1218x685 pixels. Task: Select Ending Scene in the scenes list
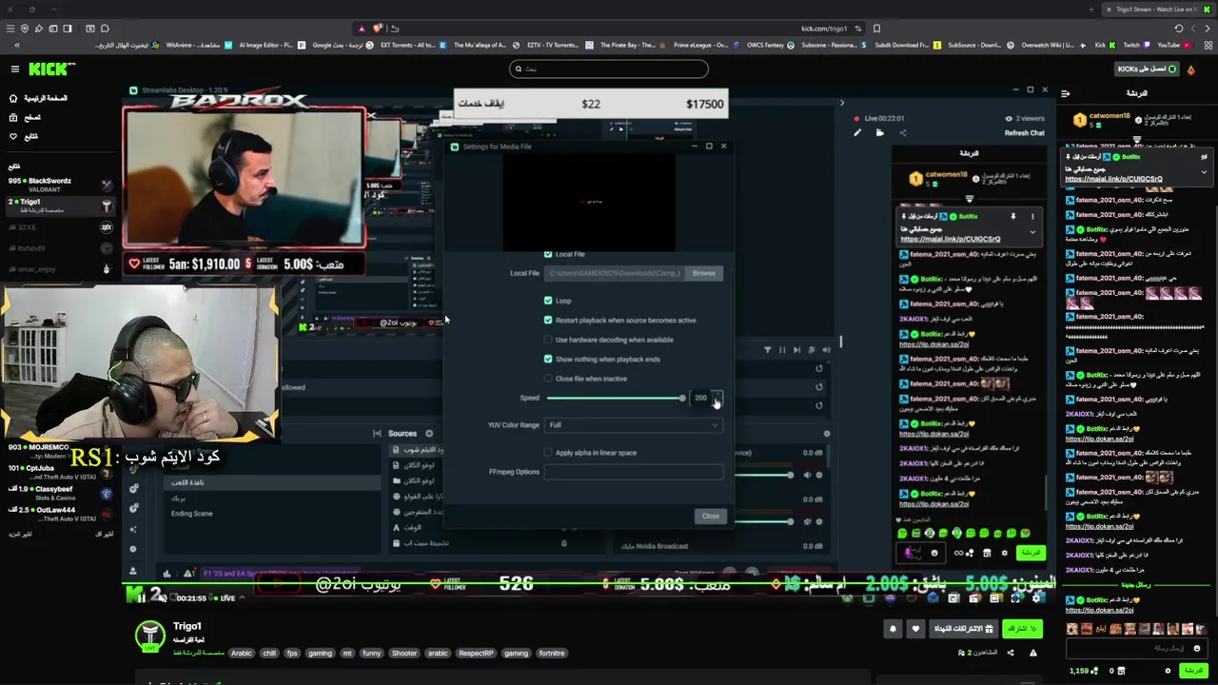(x=191, y=514)
